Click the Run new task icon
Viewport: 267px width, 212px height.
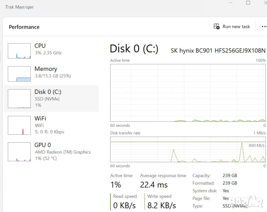tap(217, 26)
